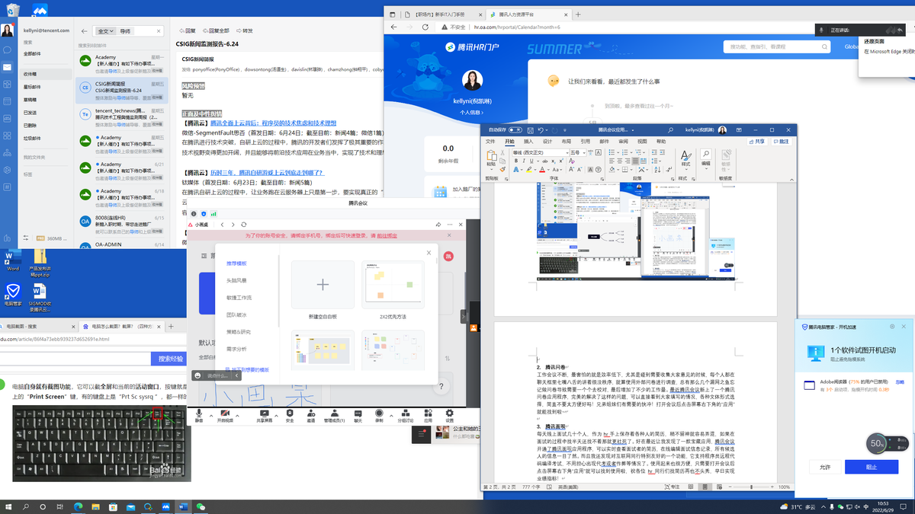
Task: Click Word search magnifier in title bar
Action: coord(670,130)
